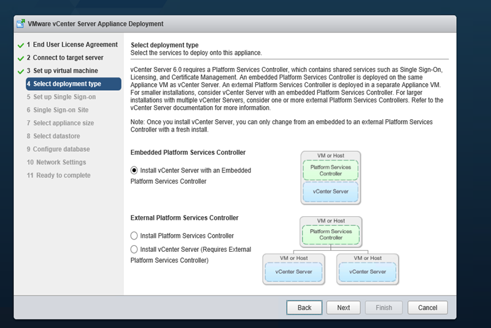Click the green checkmark beside Connect to target server

click(x=21, y=58)
